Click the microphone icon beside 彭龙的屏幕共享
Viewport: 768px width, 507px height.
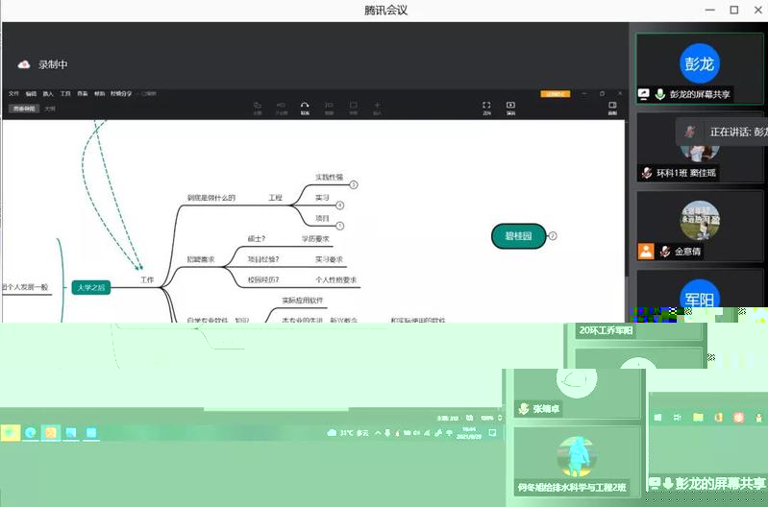click(x=660, y=95)
